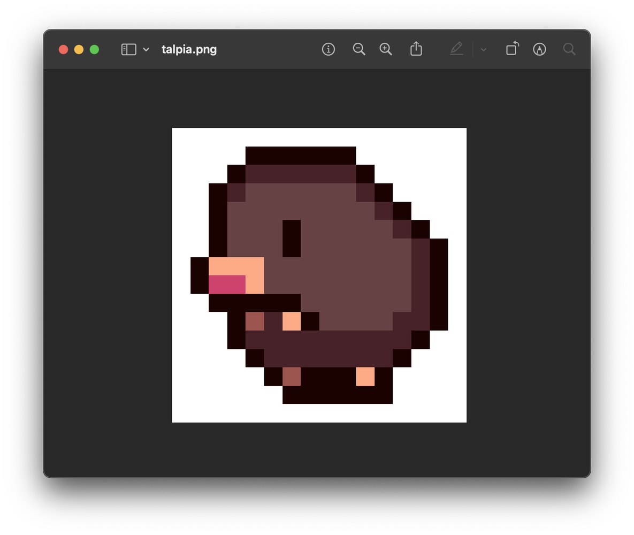Image resolution: width=634 pixels, height=535 pixels.
Task: Open the search field magnifier
Action: click(569, 49)
